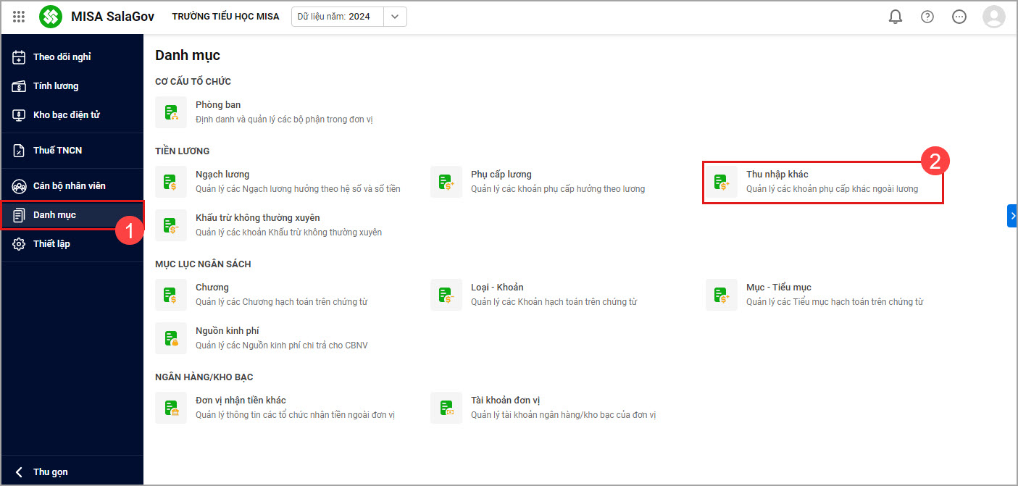Image resolution: width=1018 pixels, height=486 pixels.
Task: Click the Tính lương sidebar icon
Action: [20, 86]
